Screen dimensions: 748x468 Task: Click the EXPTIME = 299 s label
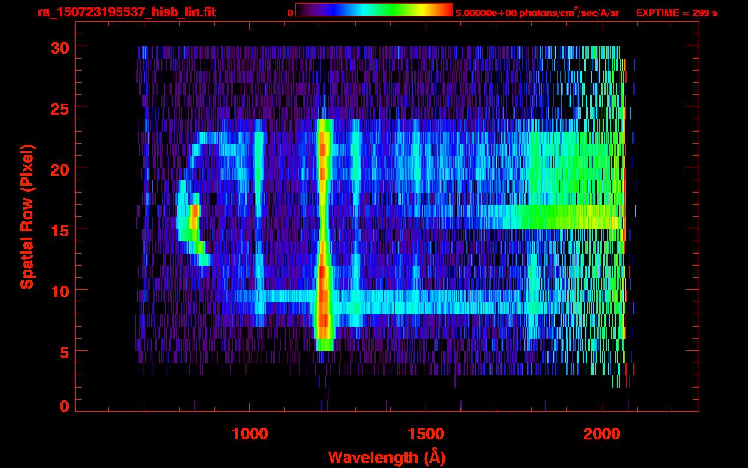(676, 13)
